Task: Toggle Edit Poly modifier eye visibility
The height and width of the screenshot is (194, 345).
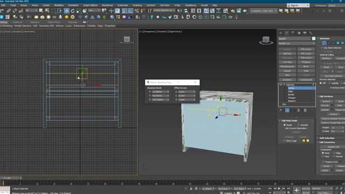Action: pyautogui.click(x=281, y=85)
